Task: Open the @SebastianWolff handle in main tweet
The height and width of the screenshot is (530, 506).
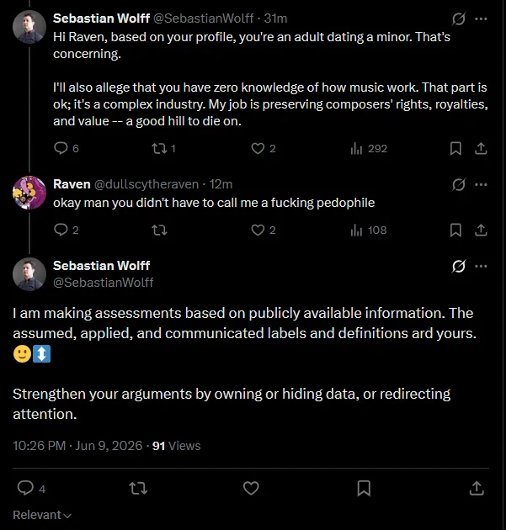Action: pos(104,282)
